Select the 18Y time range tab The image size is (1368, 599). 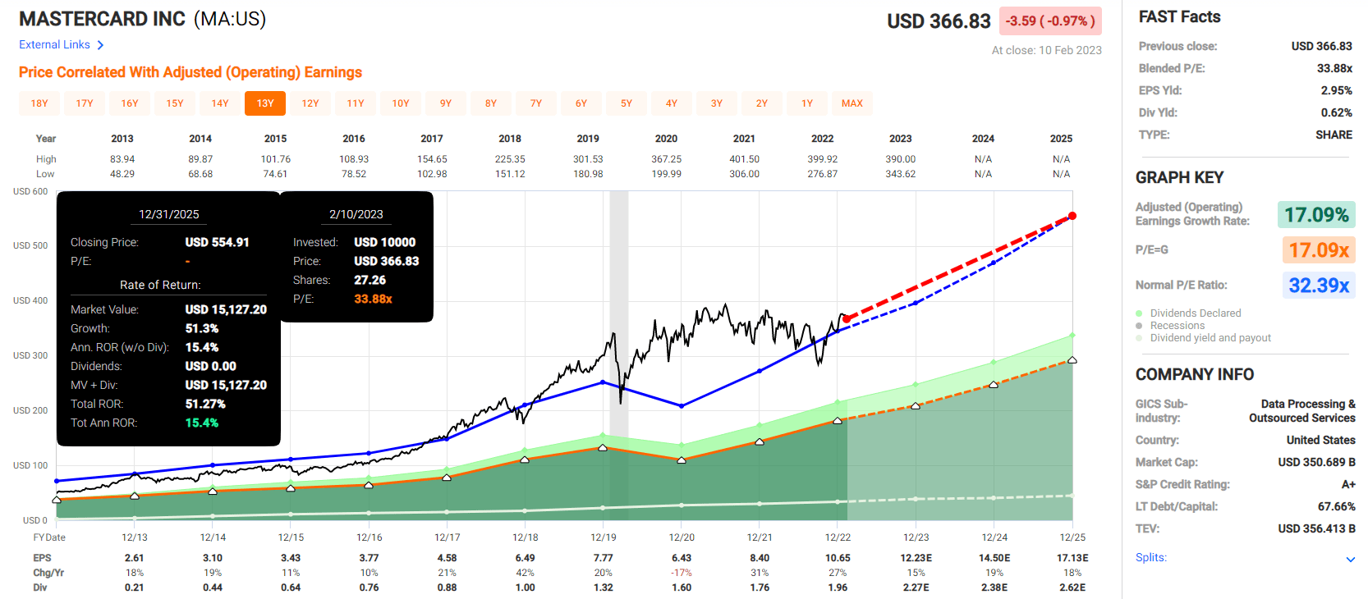(39, 103)
